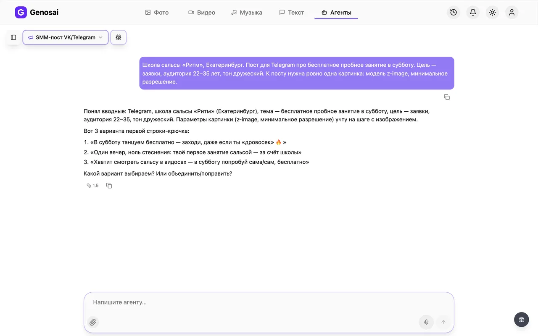Image resolution: width=538 pixels, height=336 pixels.
Task: Send message with arrow button
Action: 443,322
